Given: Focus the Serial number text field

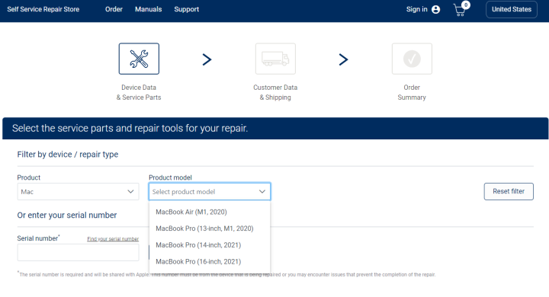Looking at the screenshot, I should [x=78, y=252].
